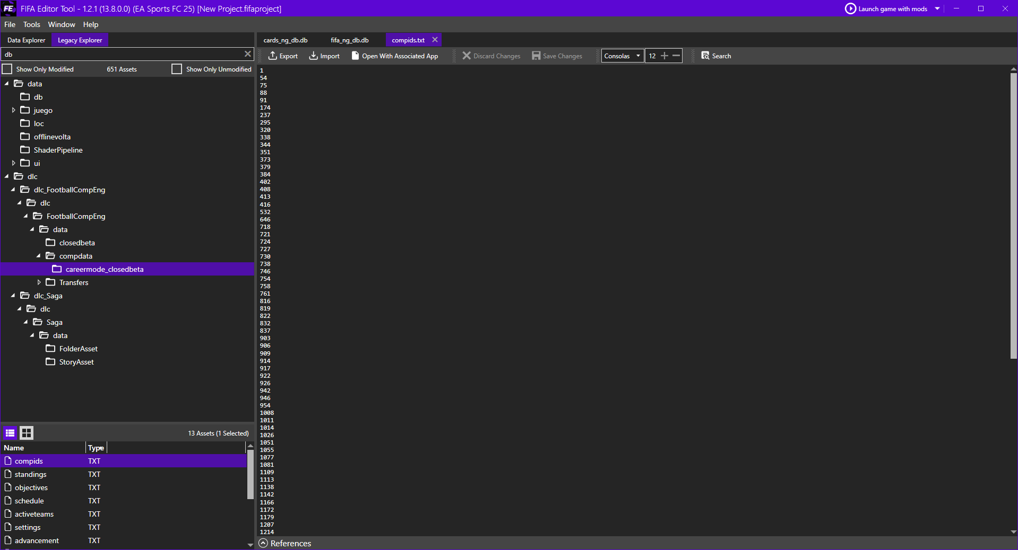Screen dimensions: 1018x550
Task: Select the advancement TXT asset
Action: click(x=124, y=540)
